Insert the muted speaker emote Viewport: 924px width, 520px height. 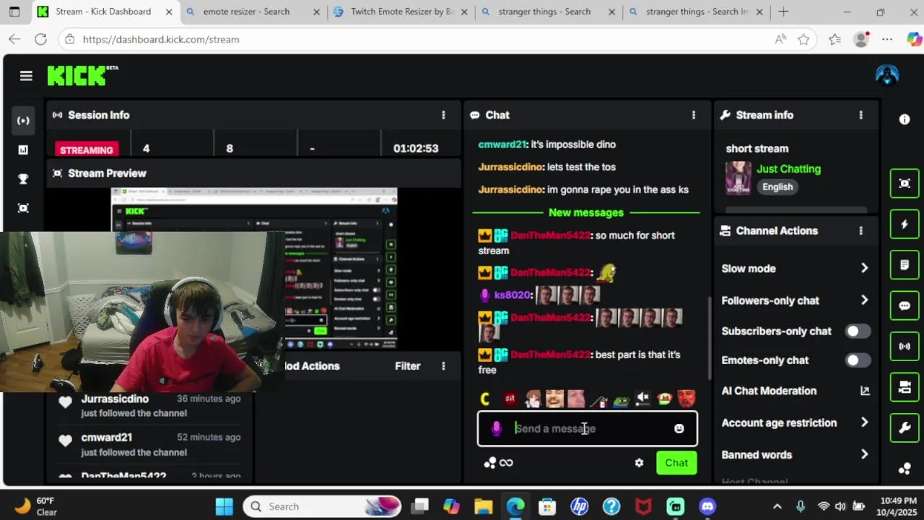coord(642,398)
